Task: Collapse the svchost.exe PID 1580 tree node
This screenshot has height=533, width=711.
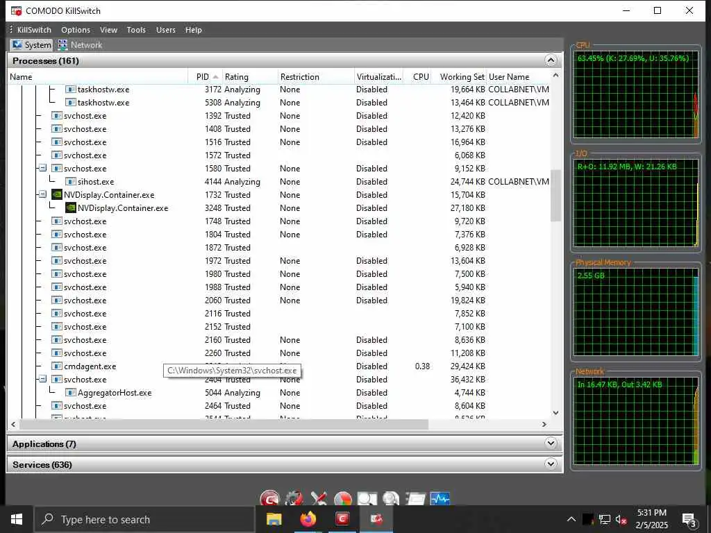Action: click(42, 168)
